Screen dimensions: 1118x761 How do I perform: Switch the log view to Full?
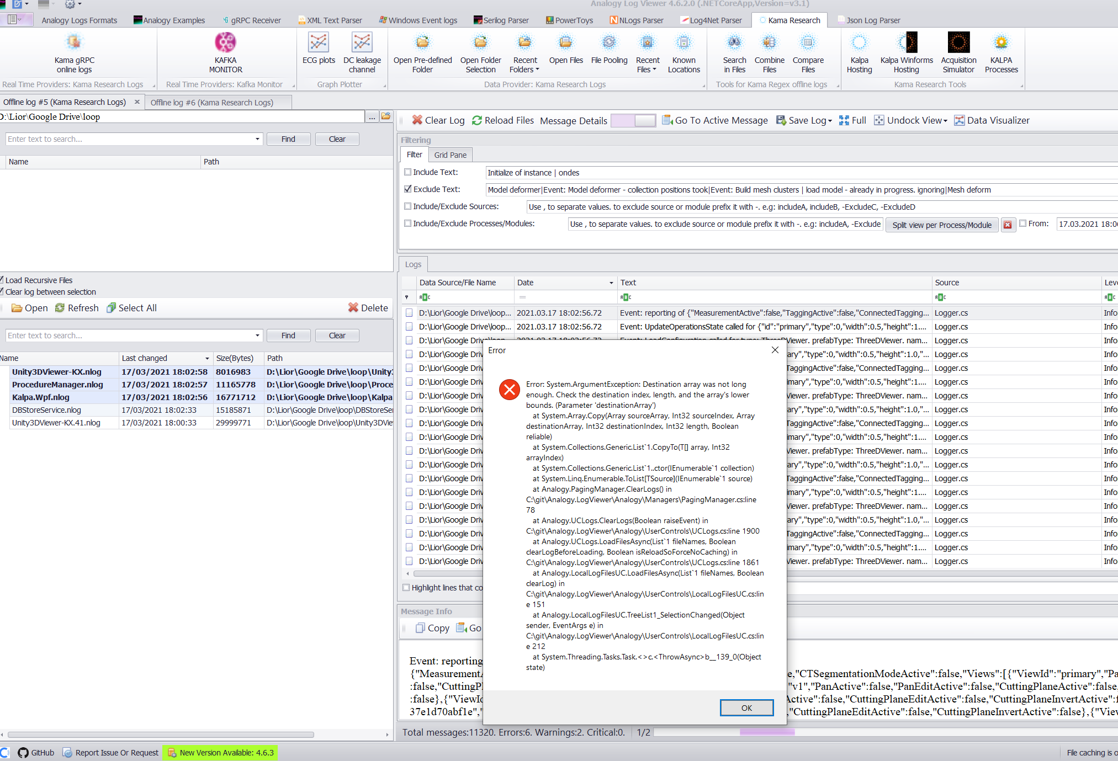(x=852, y=120)
